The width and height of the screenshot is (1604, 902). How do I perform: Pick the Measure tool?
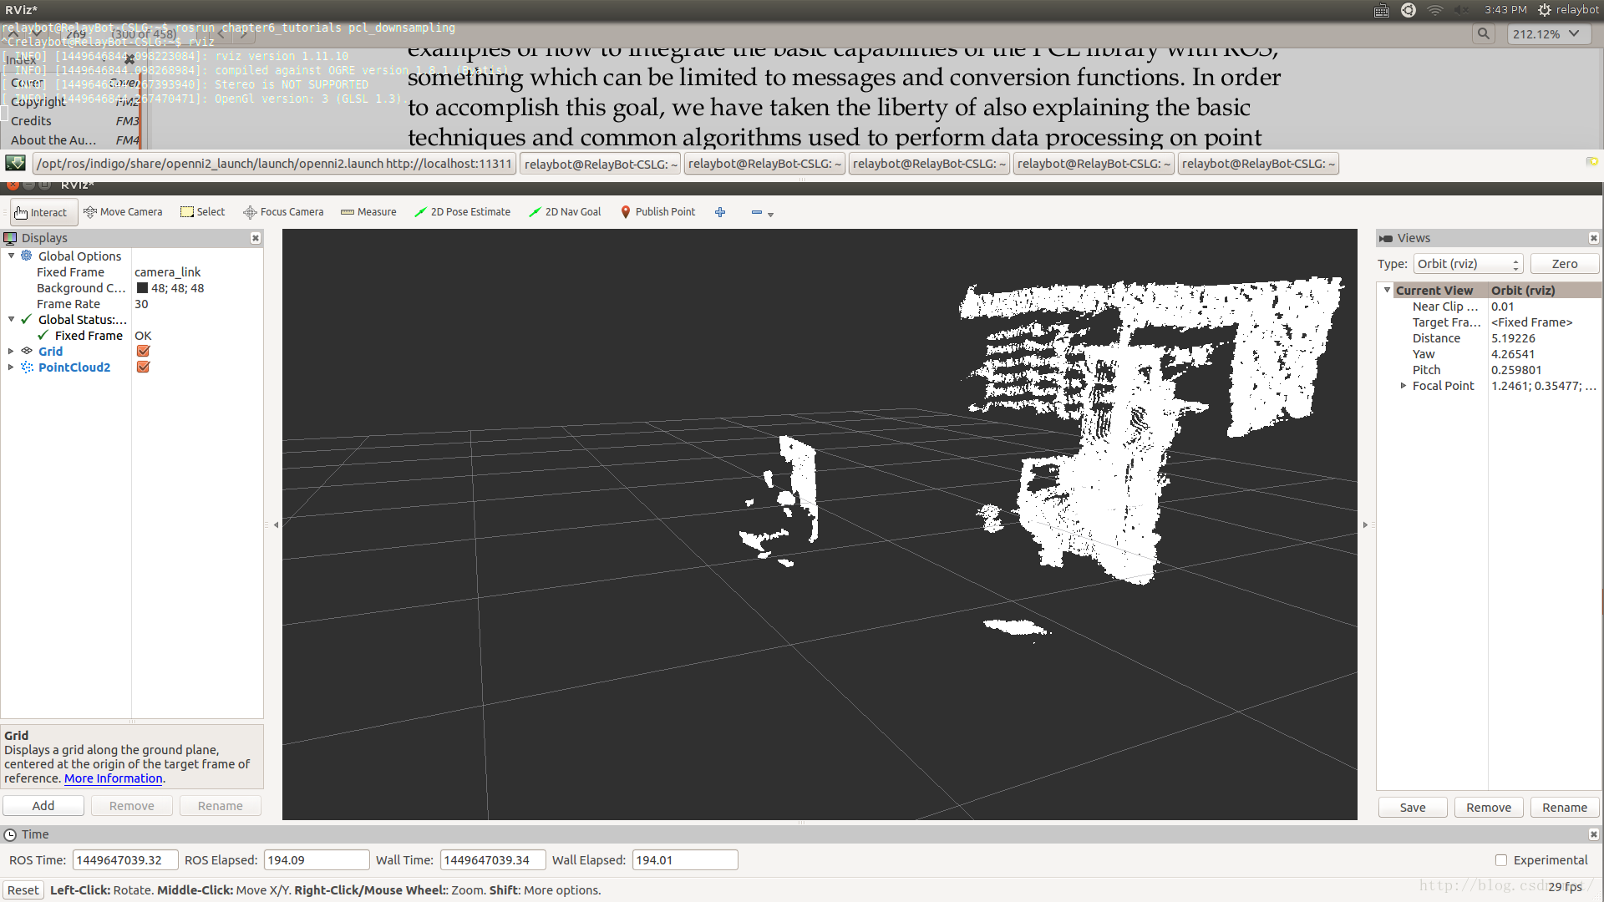tap(368, 212)
